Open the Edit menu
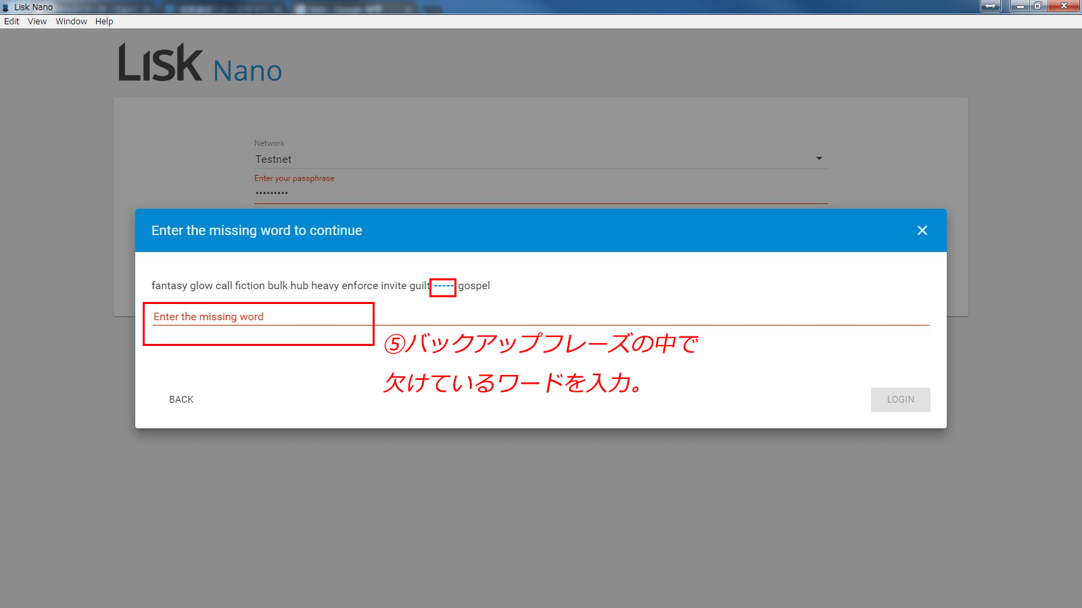Image resolution: width=1082 pixels, height=608 pixels. point(11,22)
